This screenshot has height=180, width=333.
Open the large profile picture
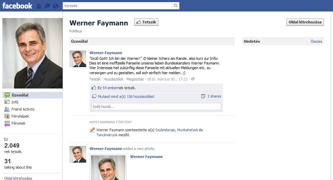coord(33,53)
